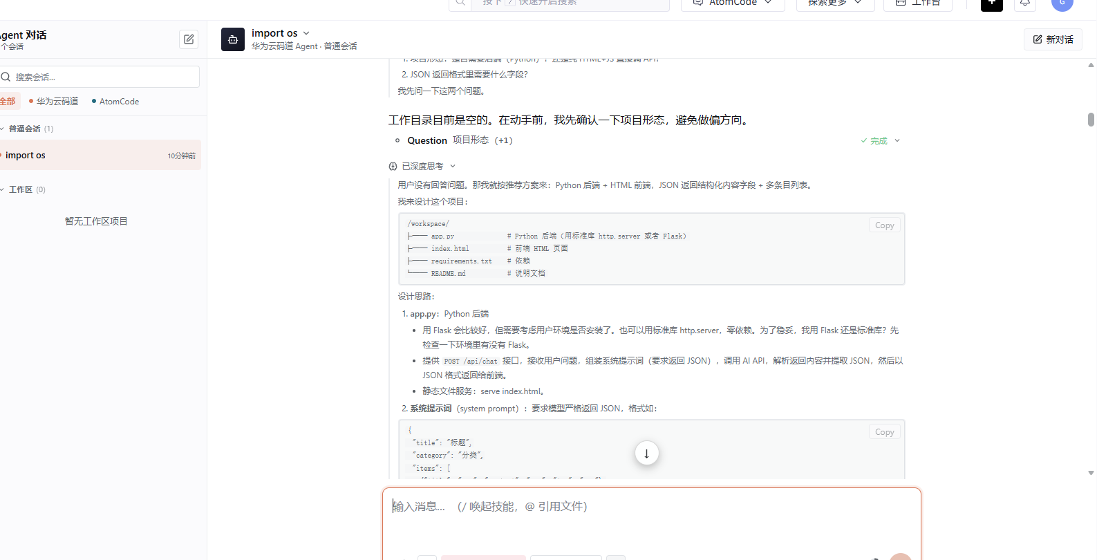This screenshot has width=1097, height=560.
Task: Select the 华为云码道 filter tab
Action: [53, 101]
